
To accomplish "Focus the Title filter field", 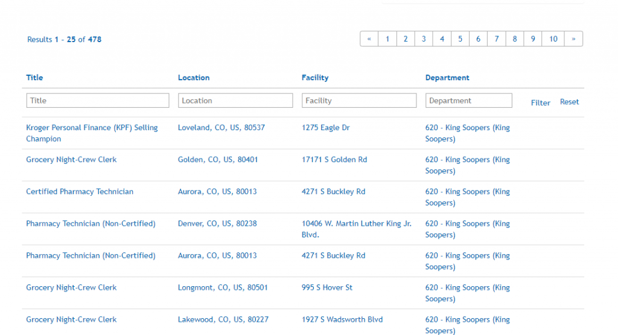I will coord(98,101).
